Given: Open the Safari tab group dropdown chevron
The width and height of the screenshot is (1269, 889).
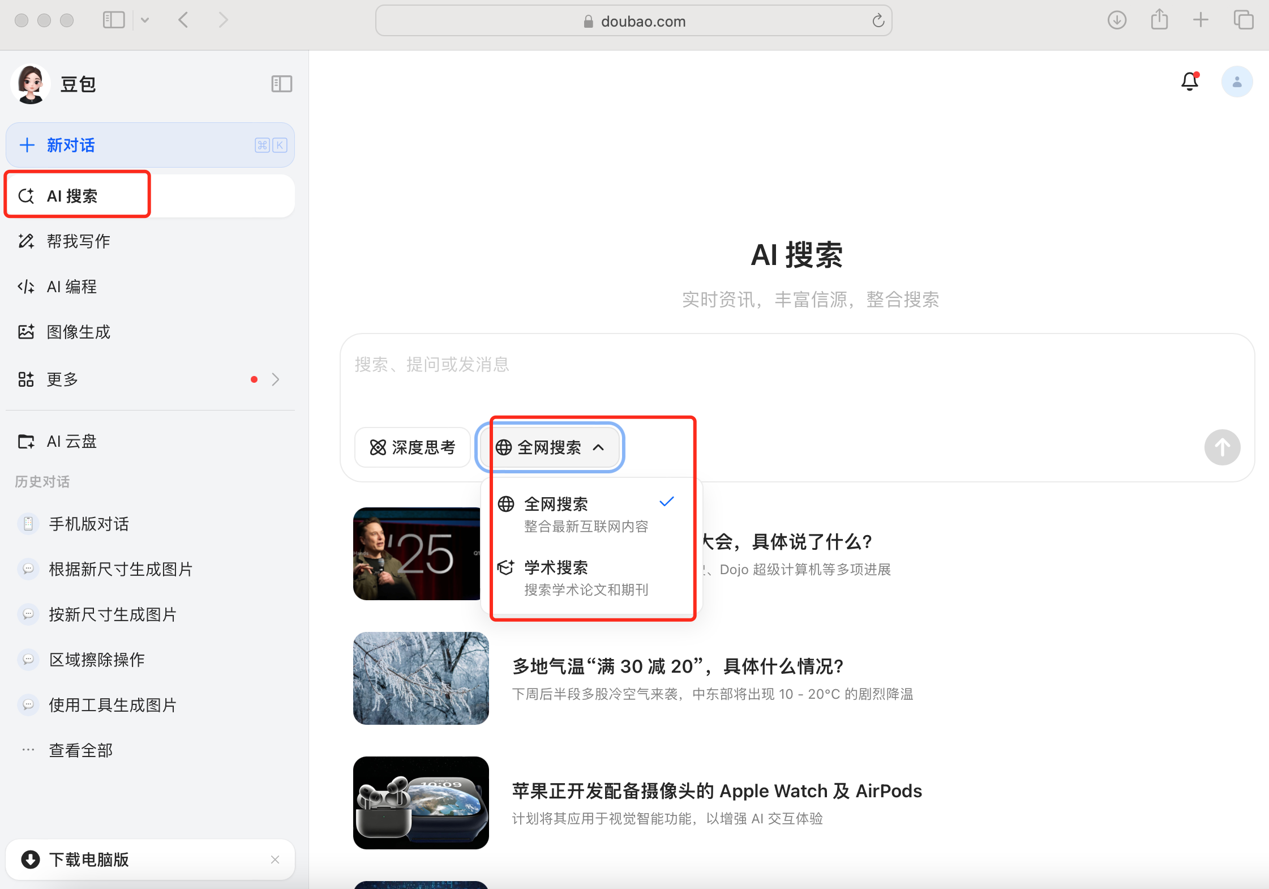Looking at the screenshot, I should tap(145, 20).
